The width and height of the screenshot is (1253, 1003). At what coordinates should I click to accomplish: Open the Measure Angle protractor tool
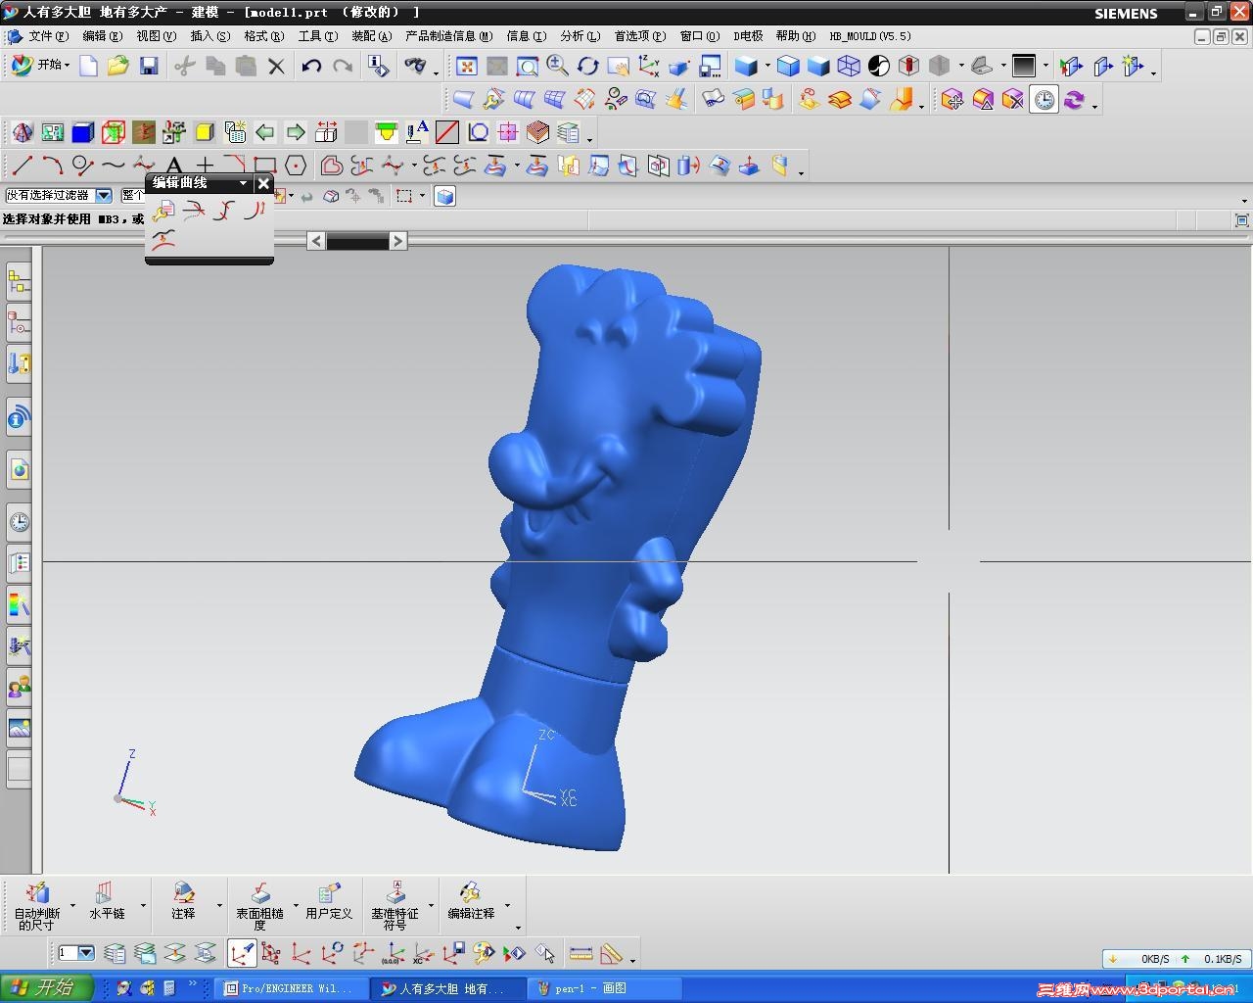[x=612, y=953]
